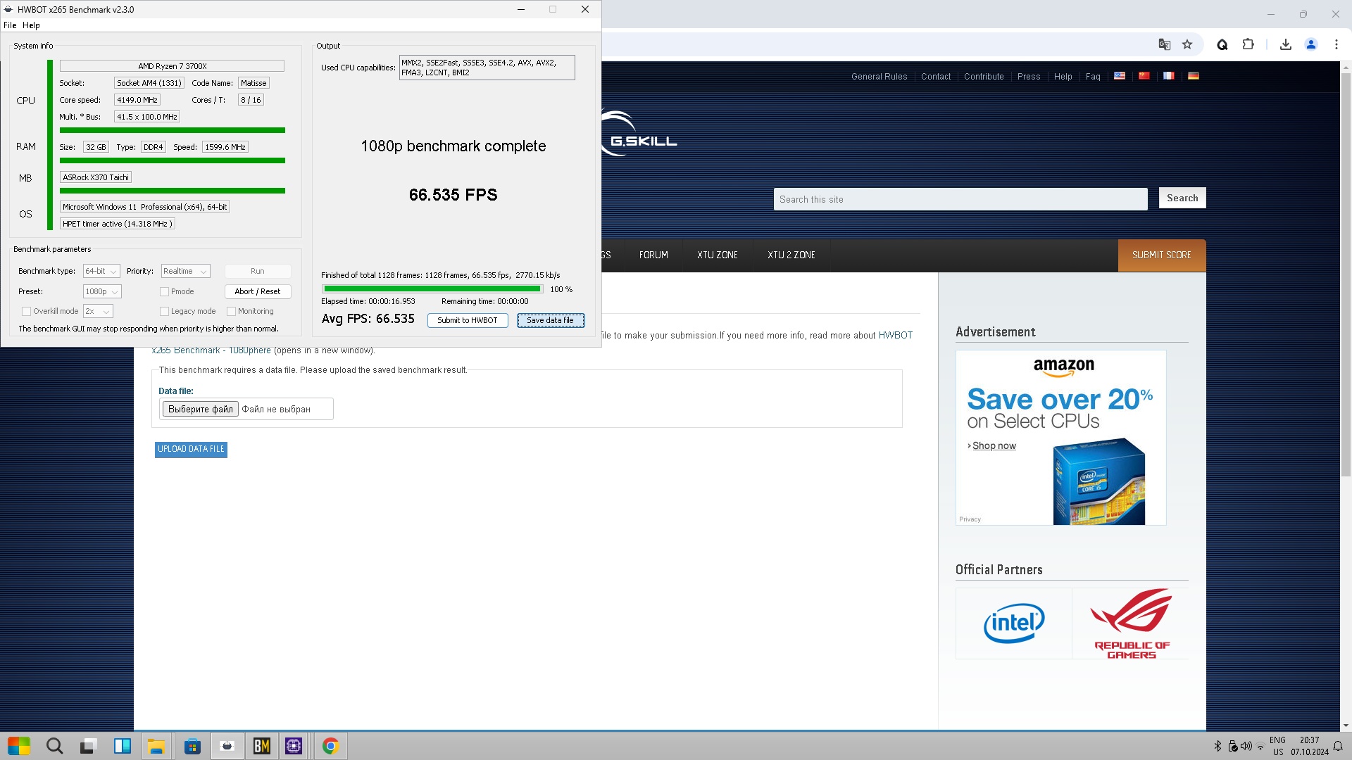
Task: Open Chrome extensions puzzle icon
Action: tap(1248, 44)
